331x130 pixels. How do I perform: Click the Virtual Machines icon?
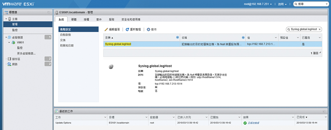coord(10,37)
